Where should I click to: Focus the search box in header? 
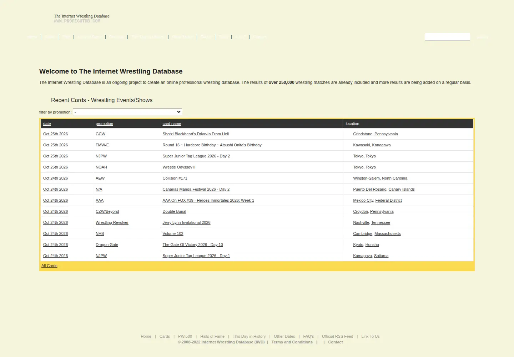[x=447, y=37]
